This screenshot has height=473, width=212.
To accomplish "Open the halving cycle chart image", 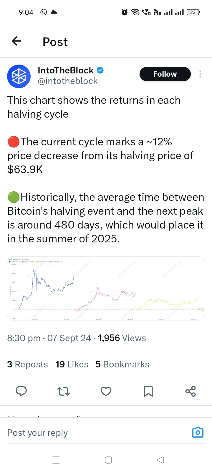I will [106, 288].
